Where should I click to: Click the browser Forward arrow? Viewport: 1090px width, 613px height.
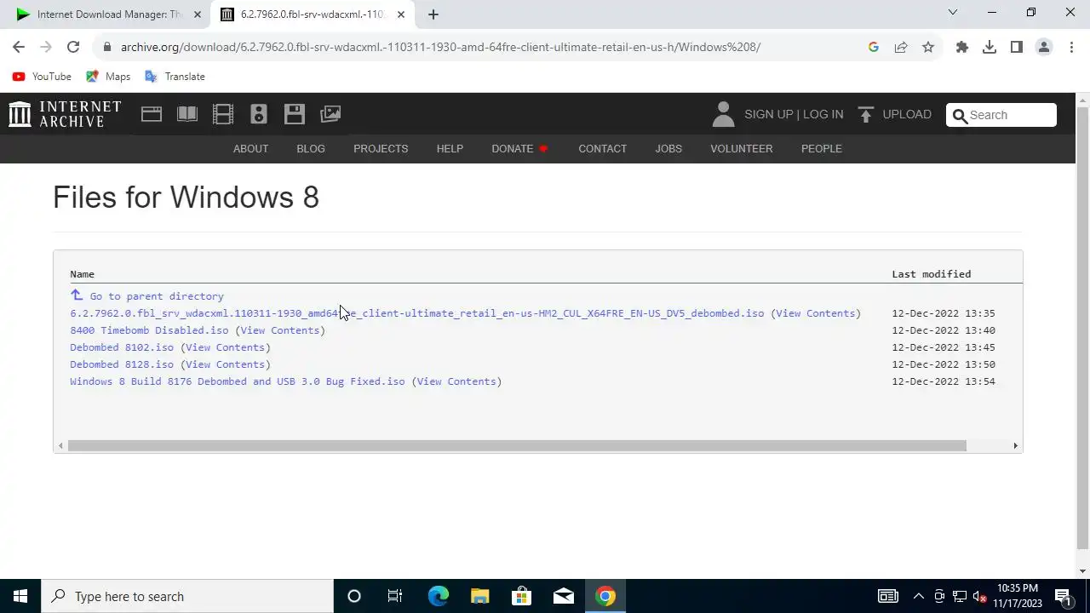tap(46, 47)
